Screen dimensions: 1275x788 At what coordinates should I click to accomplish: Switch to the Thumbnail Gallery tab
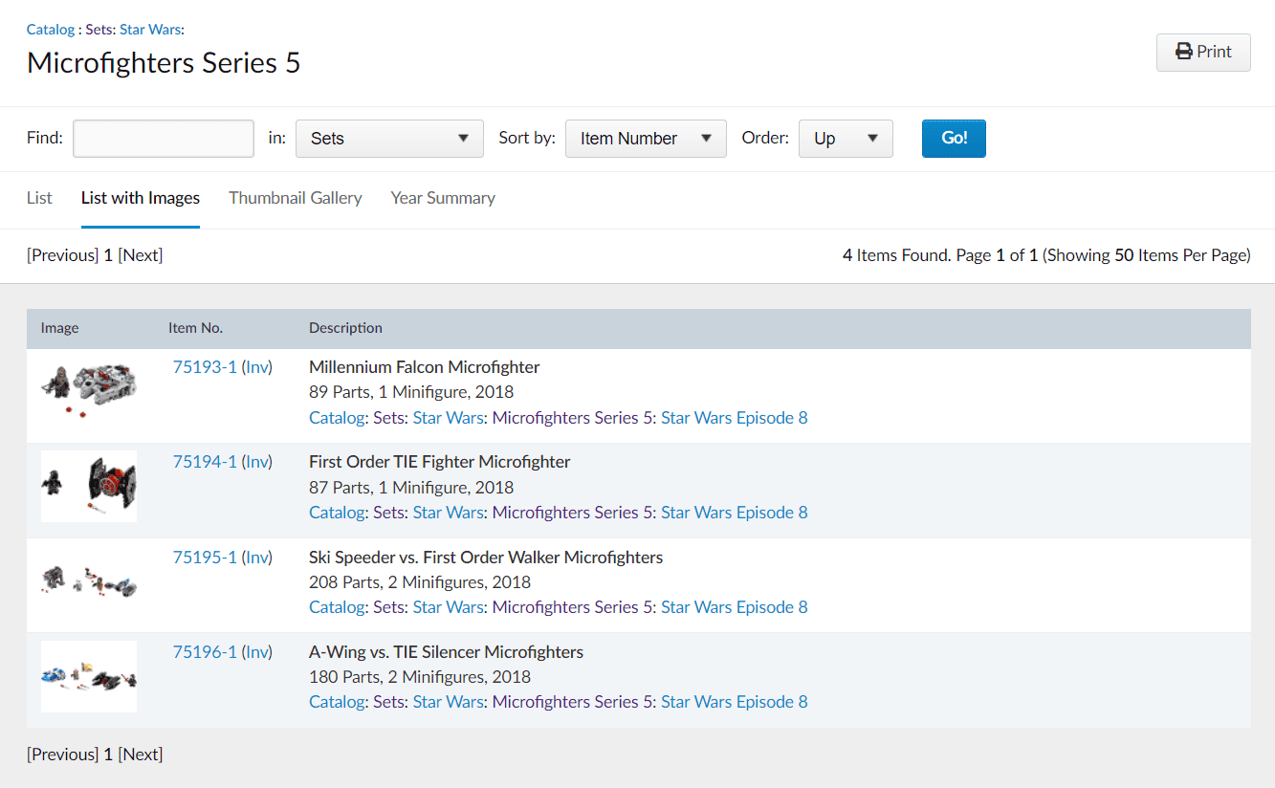296,198
